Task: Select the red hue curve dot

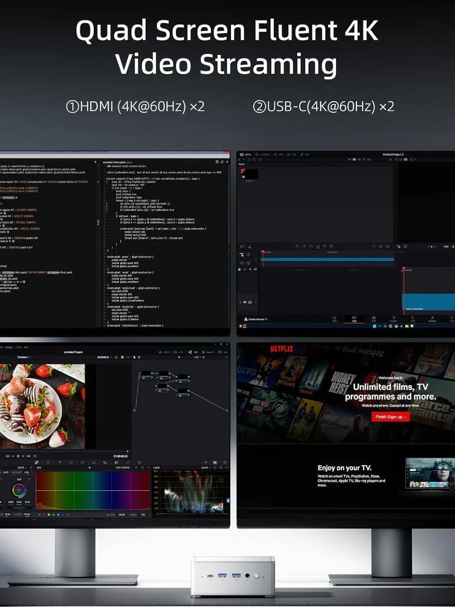Action: coord(44,515)
